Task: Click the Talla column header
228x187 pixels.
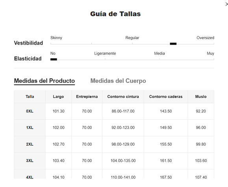Action: click(30, 97)
